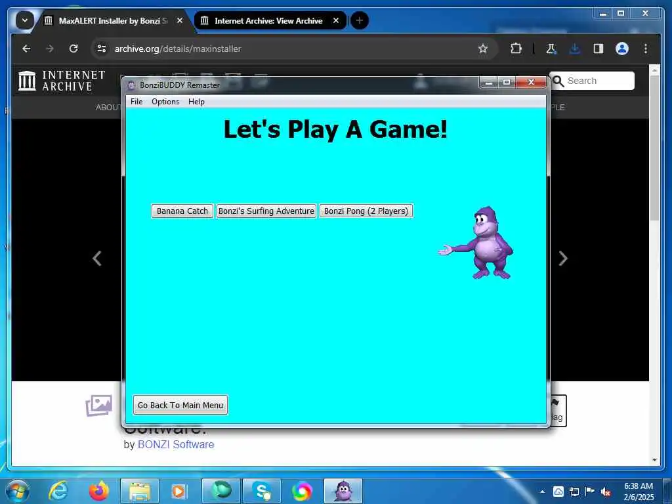672x504 pixels.
Task: Go forward in browser history
Action: (50, 49)
